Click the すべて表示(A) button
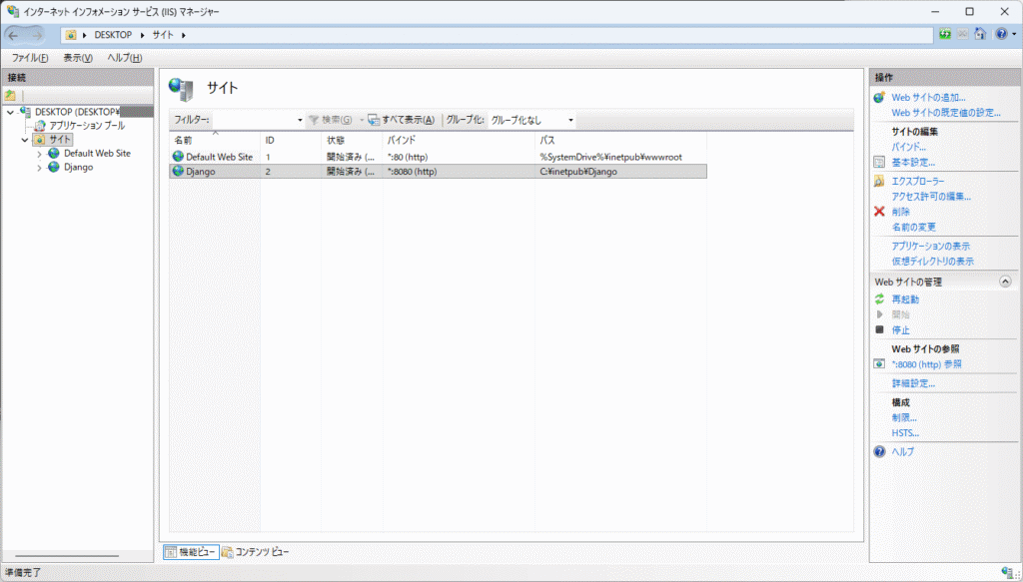The width and height of the screenshot is (1023, 582). tap(402, 120)
